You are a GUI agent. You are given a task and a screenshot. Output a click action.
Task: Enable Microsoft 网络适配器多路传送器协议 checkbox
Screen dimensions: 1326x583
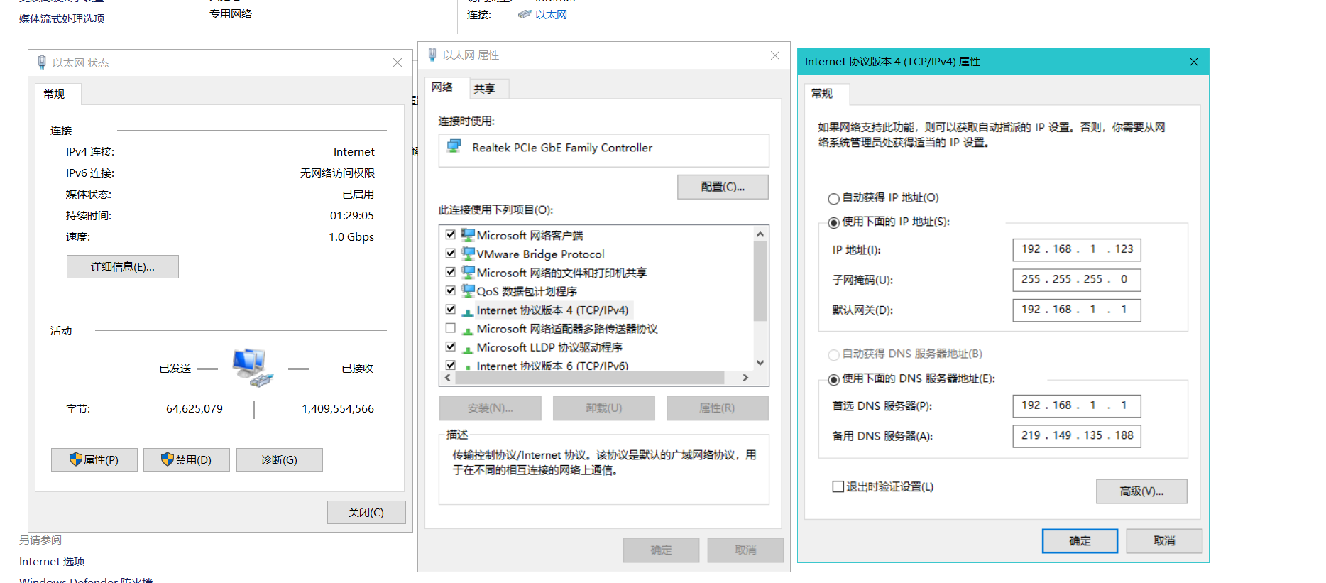tap(450, 328)
